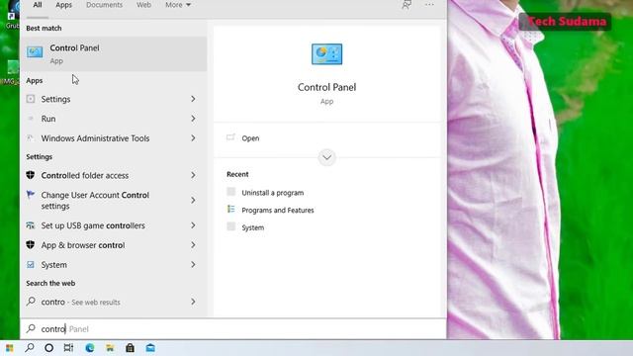Click the Programs and Features recent icon
The width and height of the screenshot is (633, 356).
[x=230, y=209]
